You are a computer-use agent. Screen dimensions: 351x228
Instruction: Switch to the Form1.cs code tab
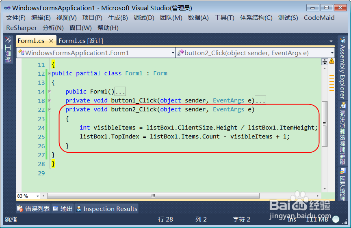[x=31, y=41]
